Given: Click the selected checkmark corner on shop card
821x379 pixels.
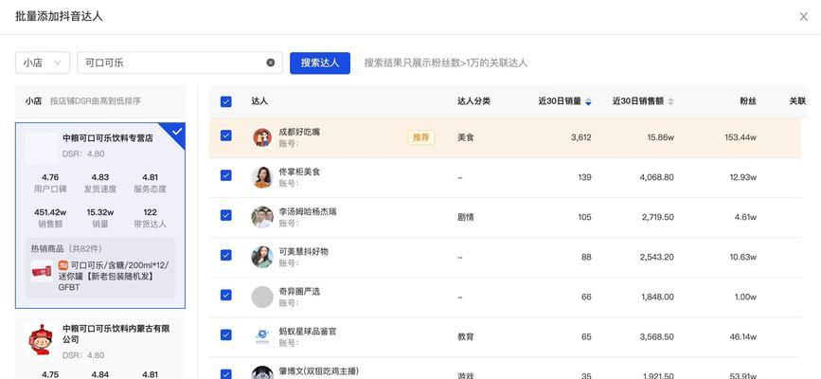Looking at the screenshot, I should [x=176, y=132].
